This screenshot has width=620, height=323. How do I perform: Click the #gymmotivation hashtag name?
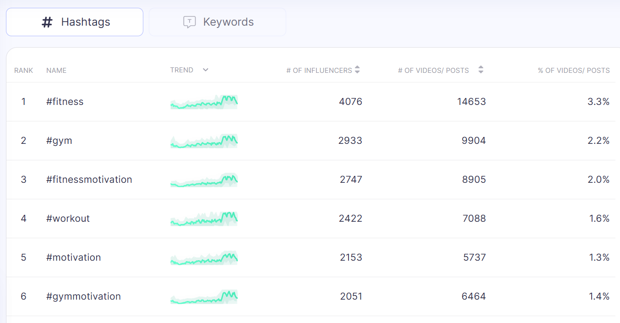pos(84,296)
